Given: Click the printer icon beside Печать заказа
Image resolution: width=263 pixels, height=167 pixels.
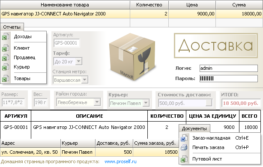Looking at the screenshot, I should point(184,147).
